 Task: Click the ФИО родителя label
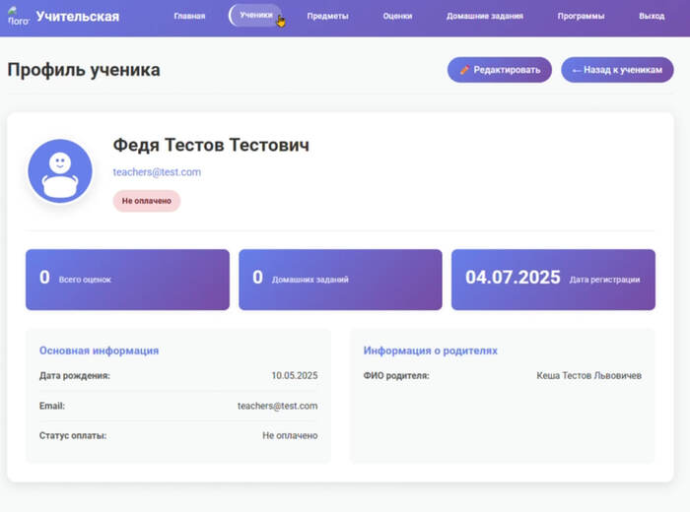point(396,376)
